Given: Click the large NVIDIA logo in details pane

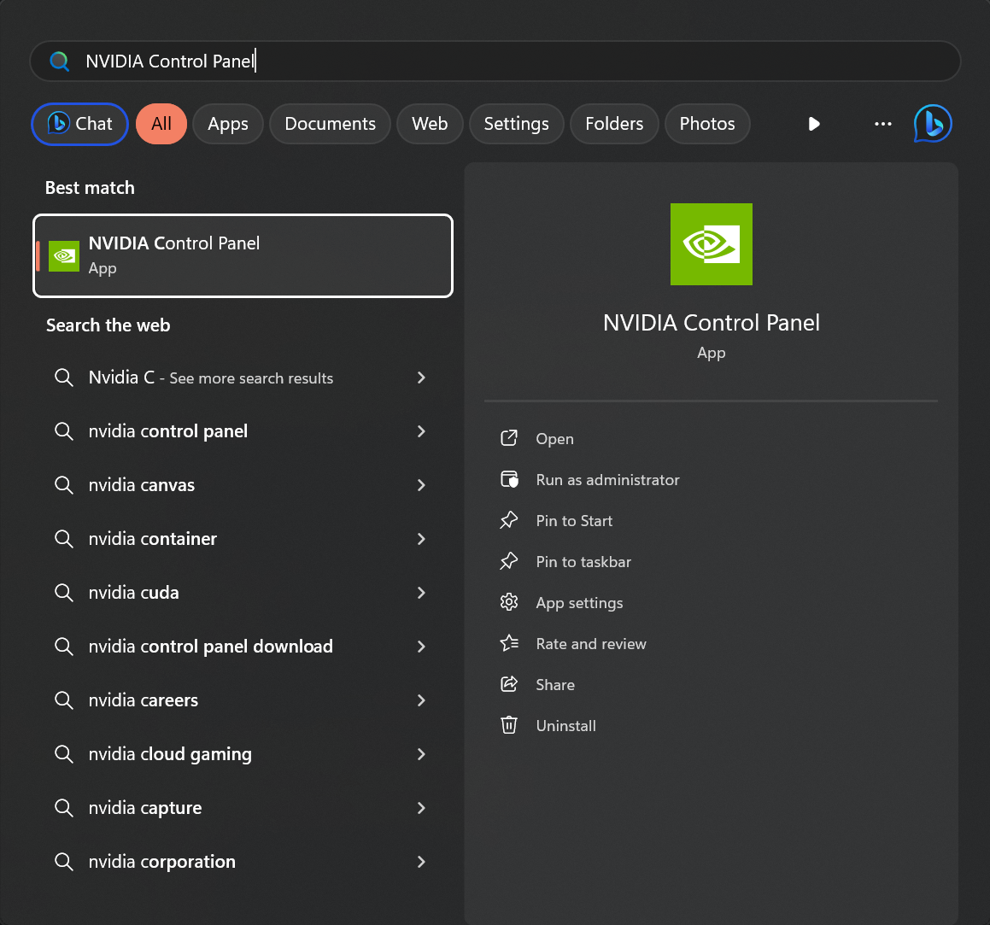Looking at the screenshot, I should click(x=711, y=243).
